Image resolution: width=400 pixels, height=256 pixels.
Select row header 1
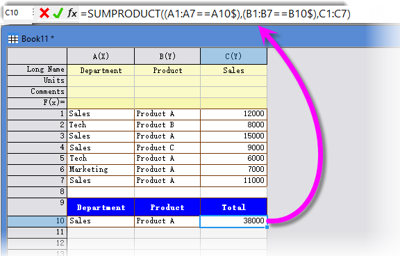pos(37,114)
